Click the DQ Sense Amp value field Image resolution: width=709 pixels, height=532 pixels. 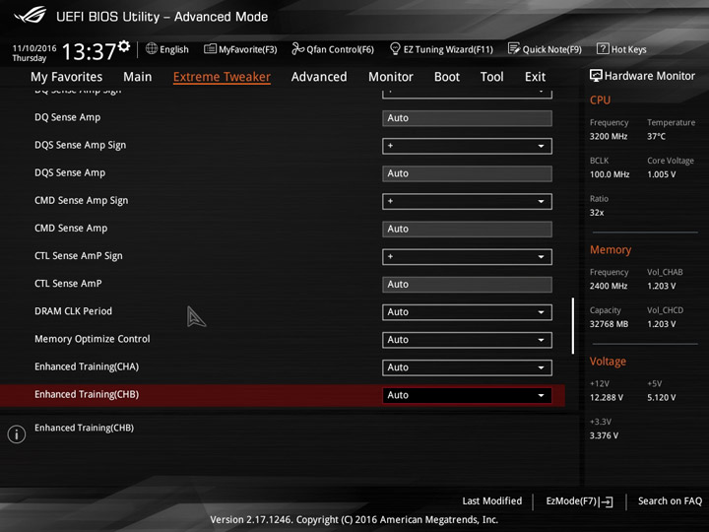[x=467, y=118]
